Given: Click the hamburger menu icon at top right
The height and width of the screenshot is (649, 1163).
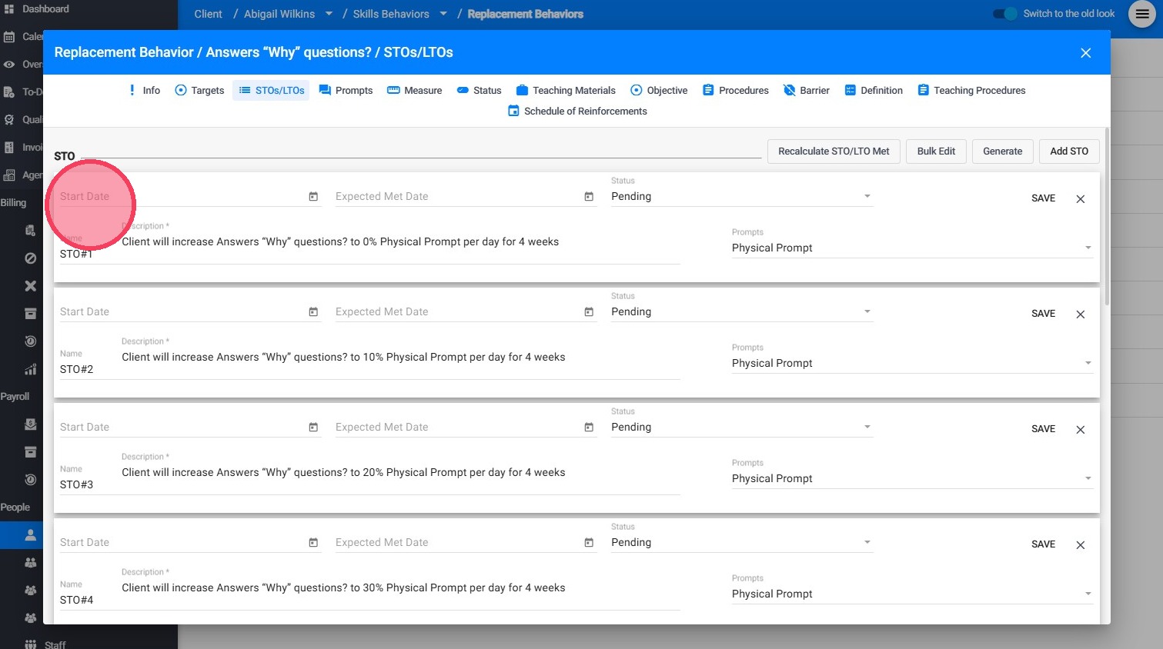Looking at the screenshot, I should click(x=1141, y=14).
